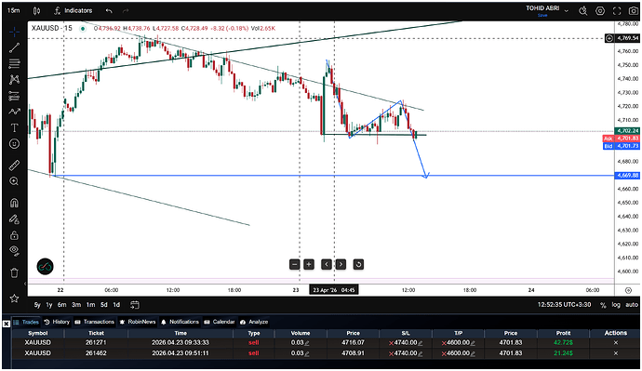Edit 4600.00 take profit on ticket 261462
642x371 pixels.
(473, 353)
